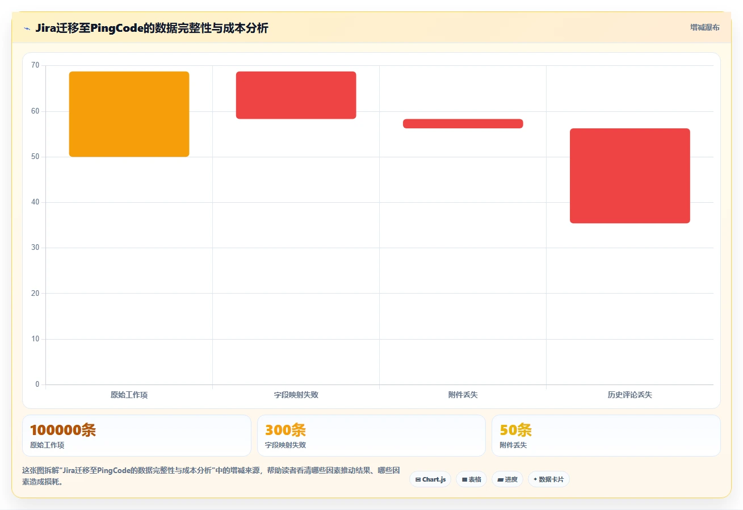Viewport: 743px width, 510px height.
Task: Click the 附件丢失 x-axis label
Action: (463, 395)
